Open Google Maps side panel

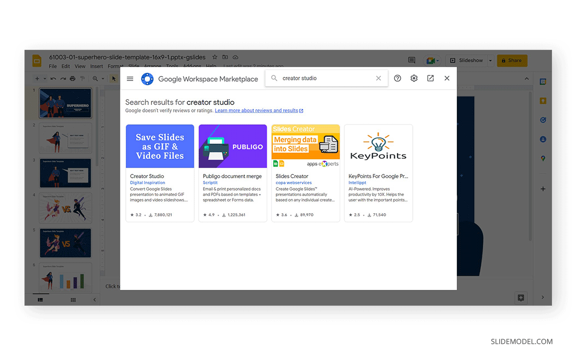[x=543, y=159]
